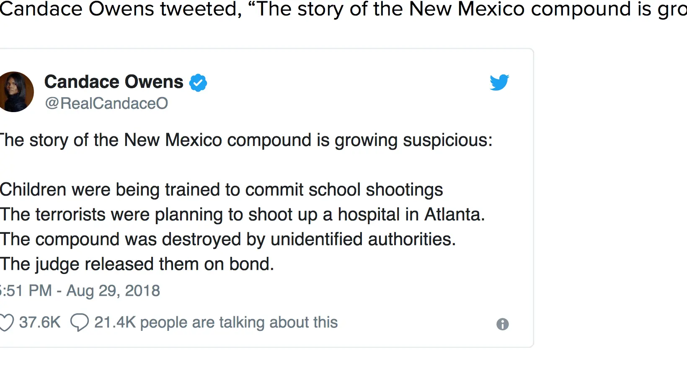Open the tweet info icon
Screen dimensions: 687x389
tap(502, 324)
